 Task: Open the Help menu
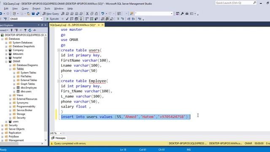(x=70, y=8)
